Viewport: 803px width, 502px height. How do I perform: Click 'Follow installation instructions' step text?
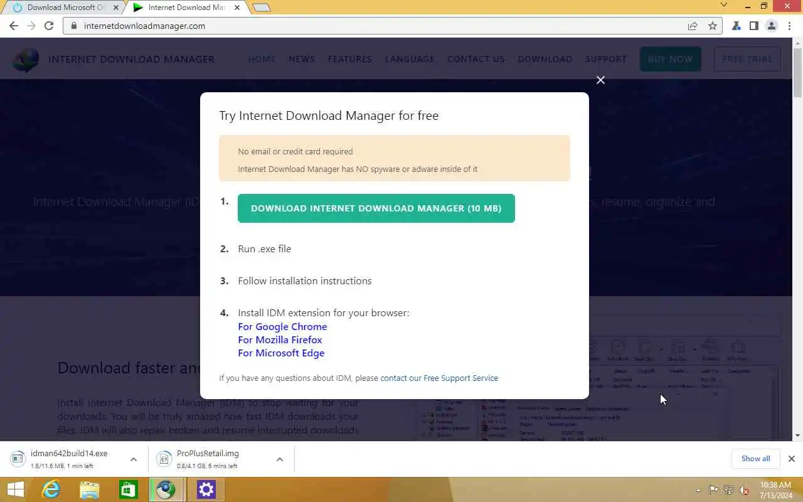[x=304, y=280]
